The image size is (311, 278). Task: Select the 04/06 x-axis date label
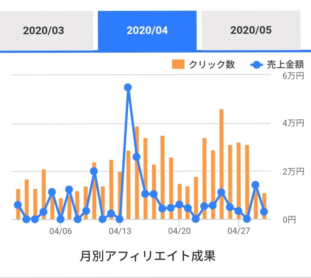[x=61, y=231]
